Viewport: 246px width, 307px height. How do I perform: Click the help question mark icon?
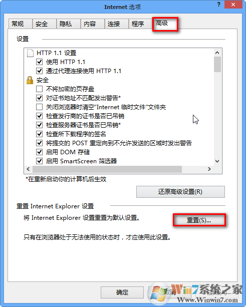tap(219, 5)
